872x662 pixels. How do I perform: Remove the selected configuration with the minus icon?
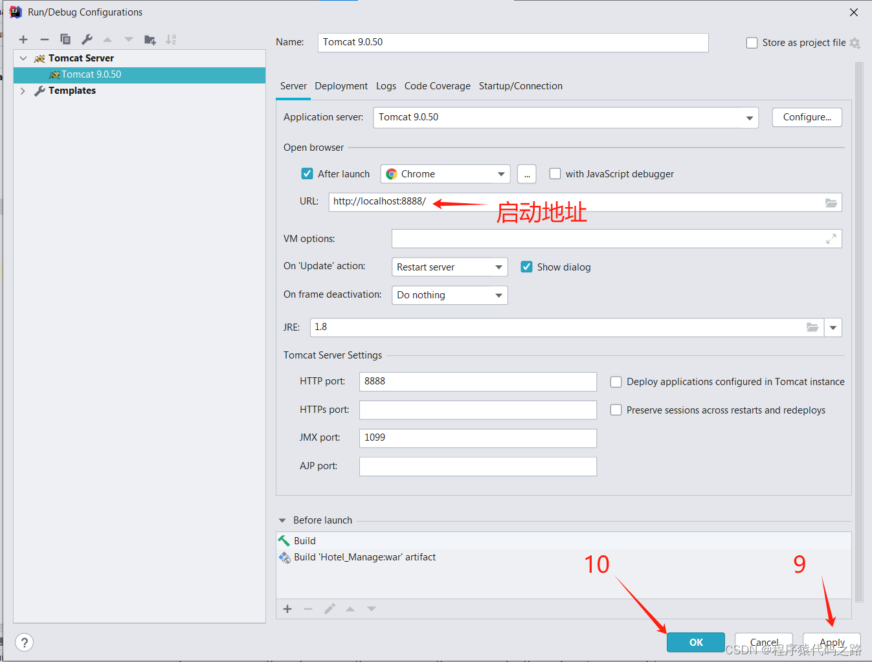tap(44, 39)
